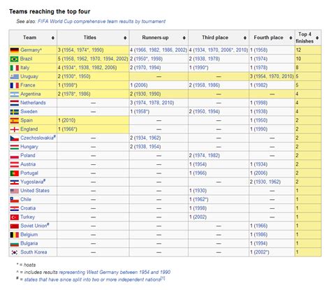This screenshot has width=331, height=290.
Task: Click the Yugoslavia flag icon
Action: click(x=15, y=182)
